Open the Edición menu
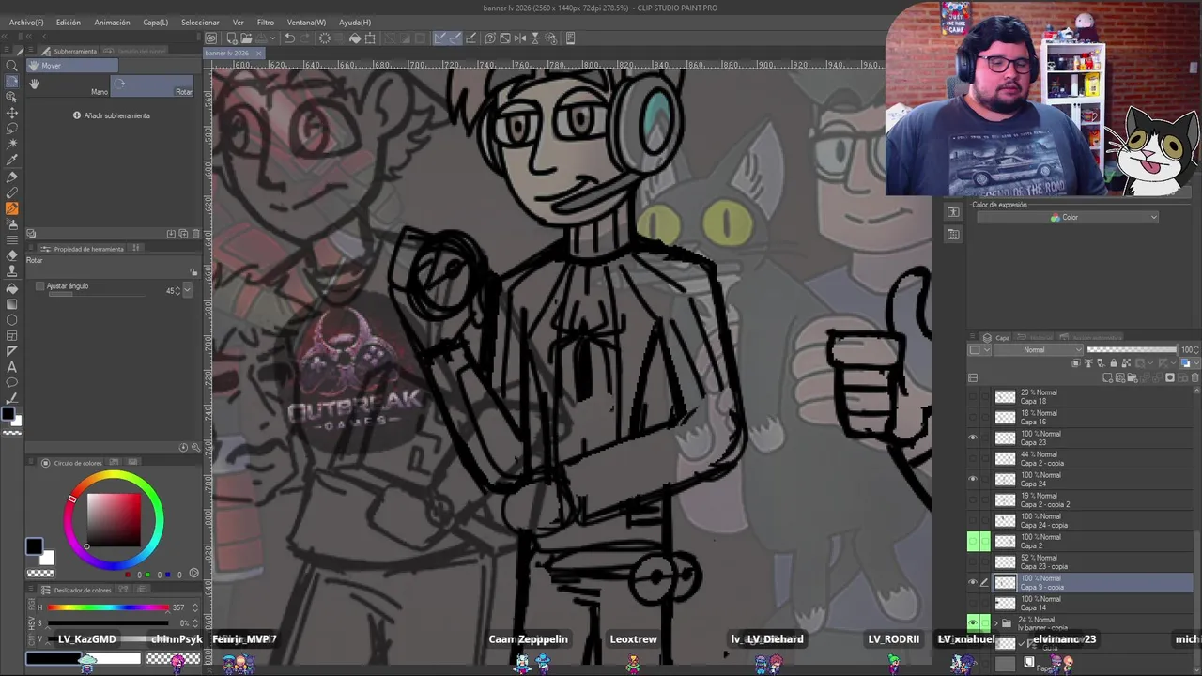This screenshot has height=676, width=1202. point(68,23)
